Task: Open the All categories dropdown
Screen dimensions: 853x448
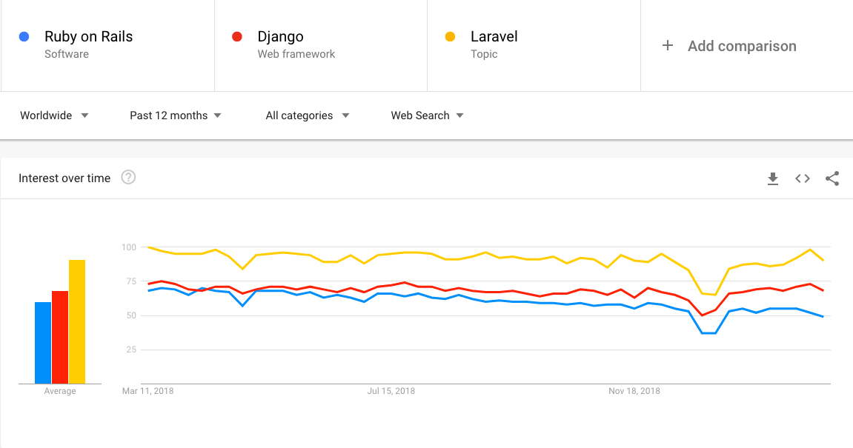Action: (x=307, y=116)
